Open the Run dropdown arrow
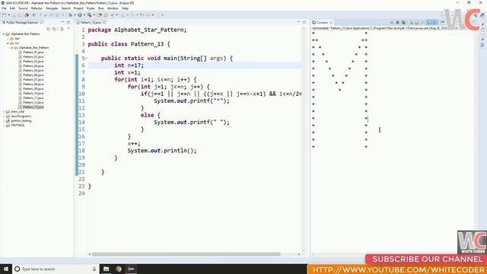 tap(84, 15)
